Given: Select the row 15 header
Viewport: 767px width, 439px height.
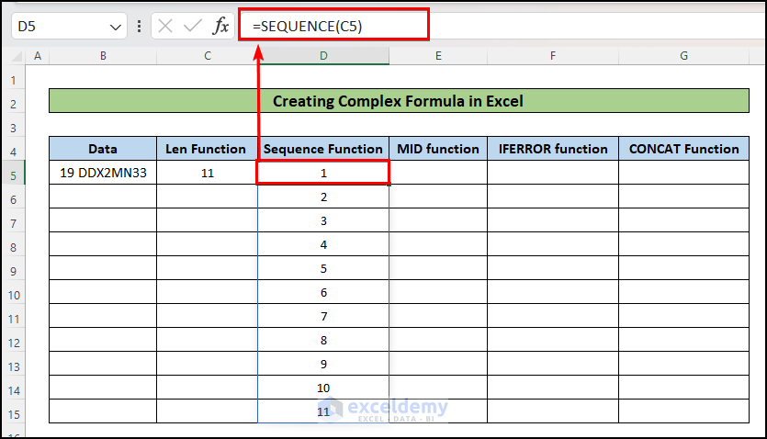Looking at the screenshot, I should click(14, 412).
